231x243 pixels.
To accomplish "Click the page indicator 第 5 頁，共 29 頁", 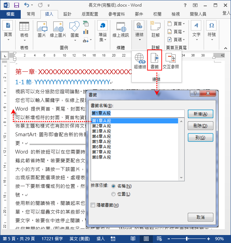I will tap(19, 238).
